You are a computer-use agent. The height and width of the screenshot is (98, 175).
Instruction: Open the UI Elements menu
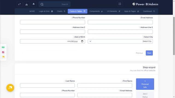114,11
